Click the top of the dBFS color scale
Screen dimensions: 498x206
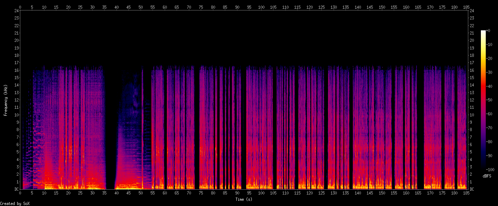click(483, 31)
